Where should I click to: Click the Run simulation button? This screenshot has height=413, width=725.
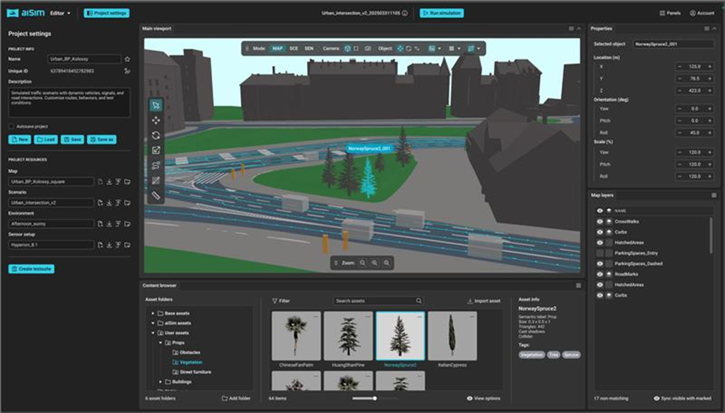442,13
